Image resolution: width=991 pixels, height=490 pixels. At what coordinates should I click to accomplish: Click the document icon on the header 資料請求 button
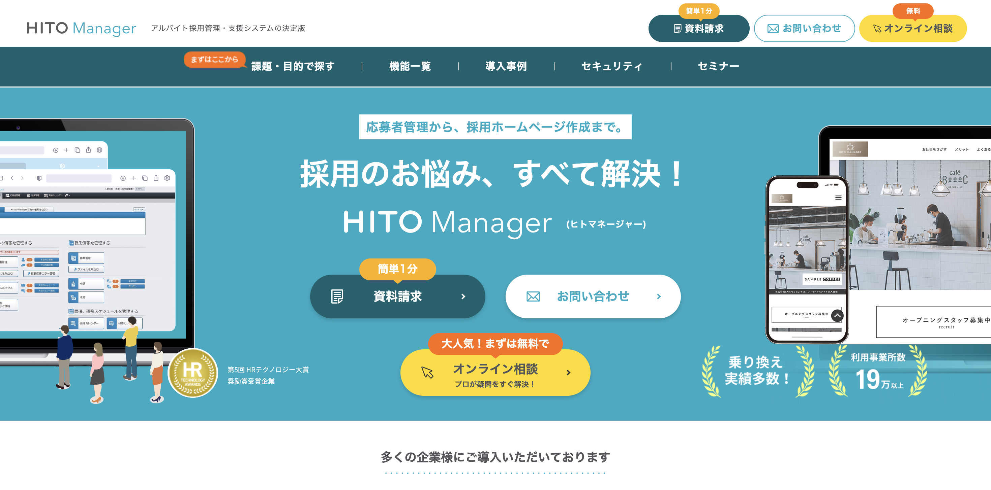677,28
